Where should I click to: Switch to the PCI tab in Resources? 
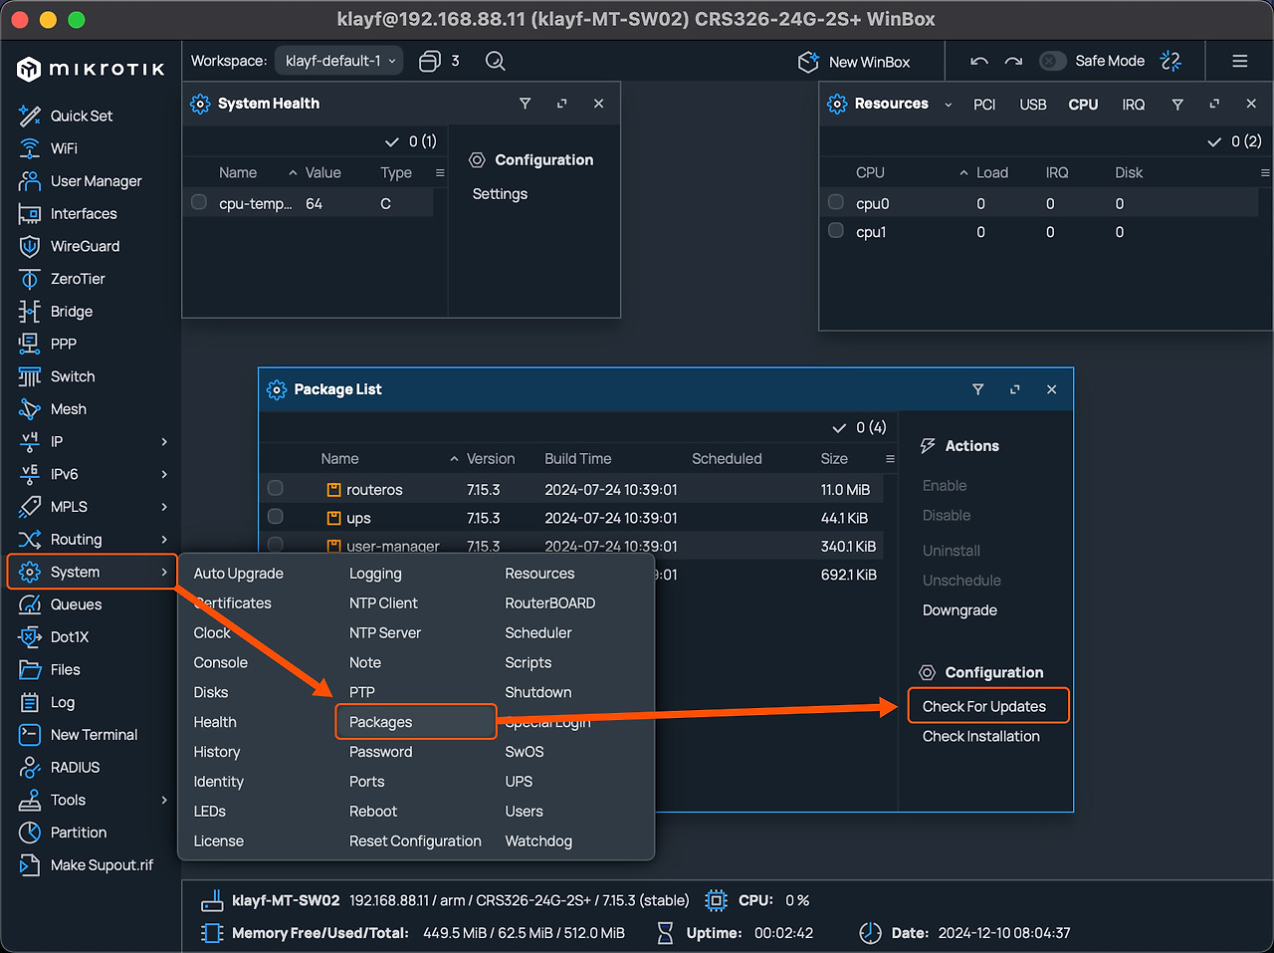point(984,105)
